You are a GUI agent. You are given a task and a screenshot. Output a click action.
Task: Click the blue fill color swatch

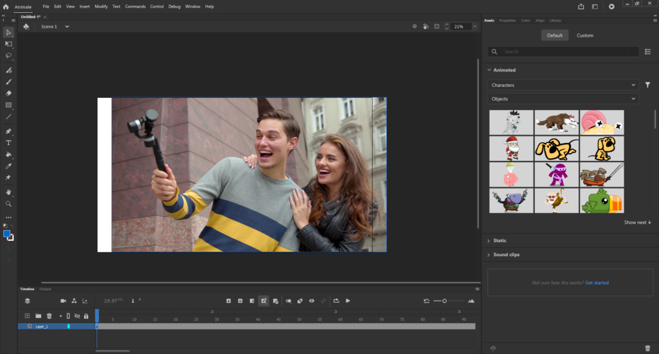click(7, 234)
